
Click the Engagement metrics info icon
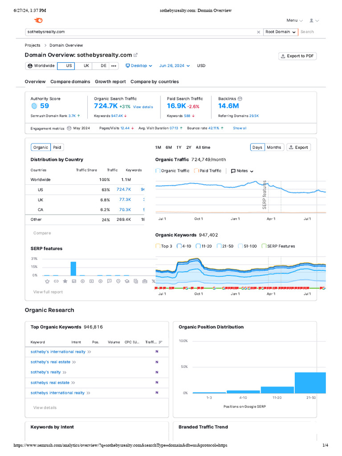pyautogui.click(x=69, y=128)
